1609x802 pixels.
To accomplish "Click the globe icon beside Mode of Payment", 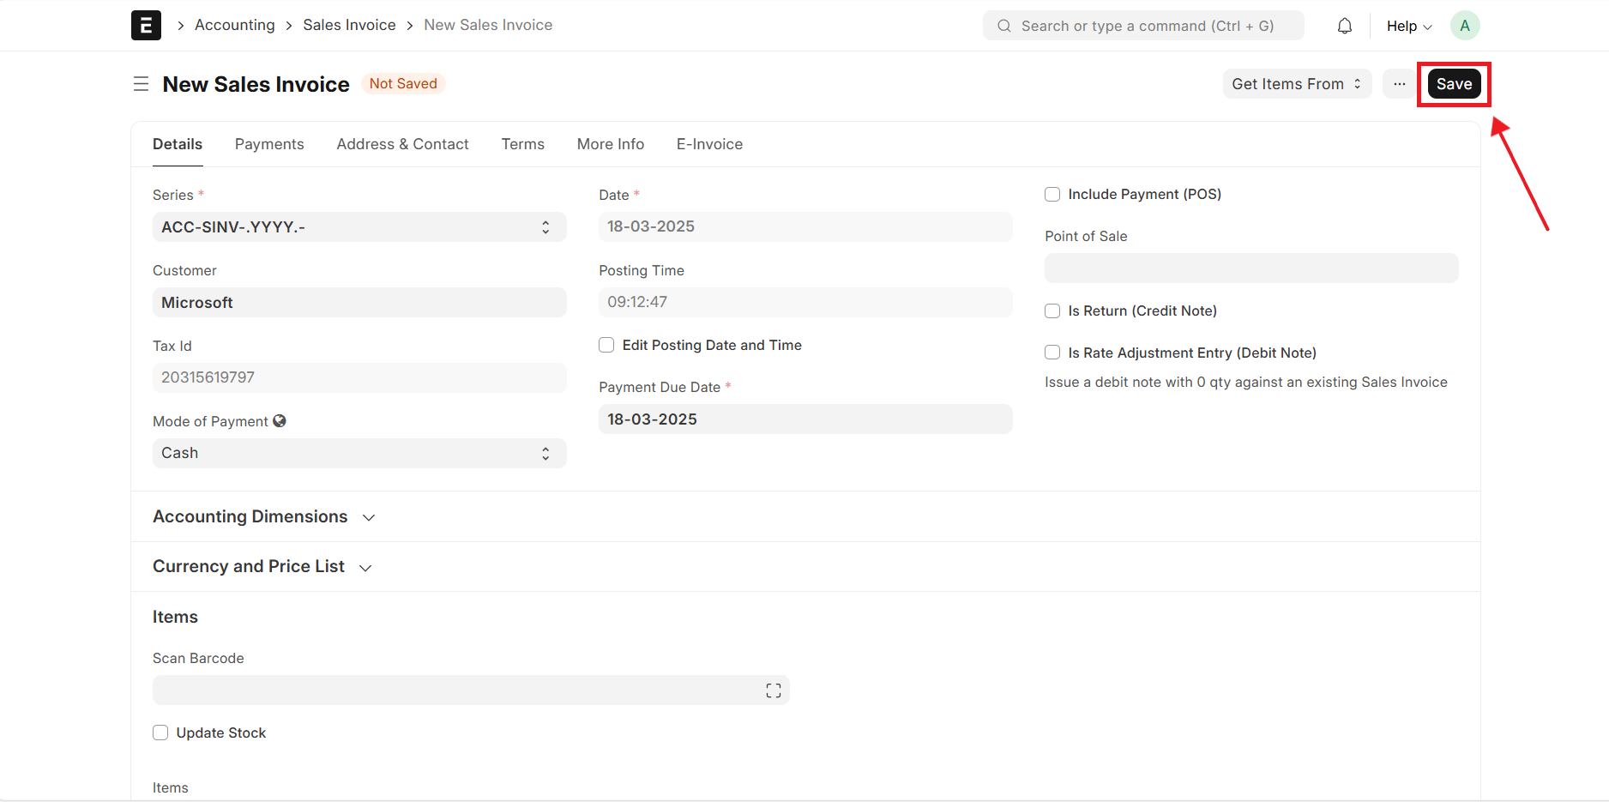I will (280, 421).
